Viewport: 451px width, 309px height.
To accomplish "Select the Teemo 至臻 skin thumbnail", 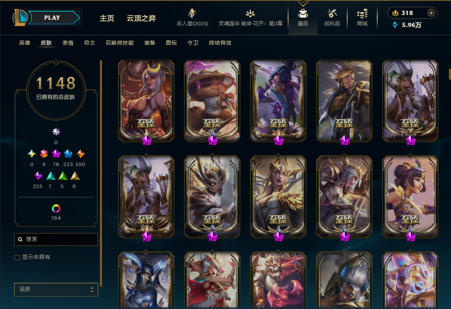I will (x=212, y=101).
